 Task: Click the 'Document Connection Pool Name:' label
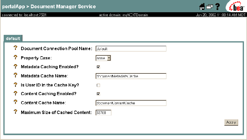point(57,49)
